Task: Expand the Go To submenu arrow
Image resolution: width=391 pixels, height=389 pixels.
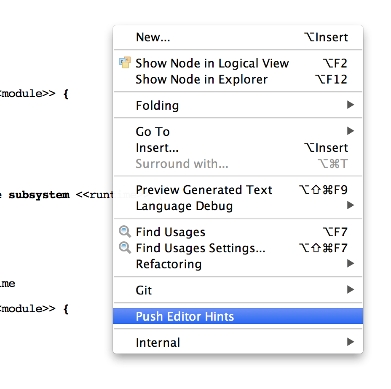Action: point(350,131)
